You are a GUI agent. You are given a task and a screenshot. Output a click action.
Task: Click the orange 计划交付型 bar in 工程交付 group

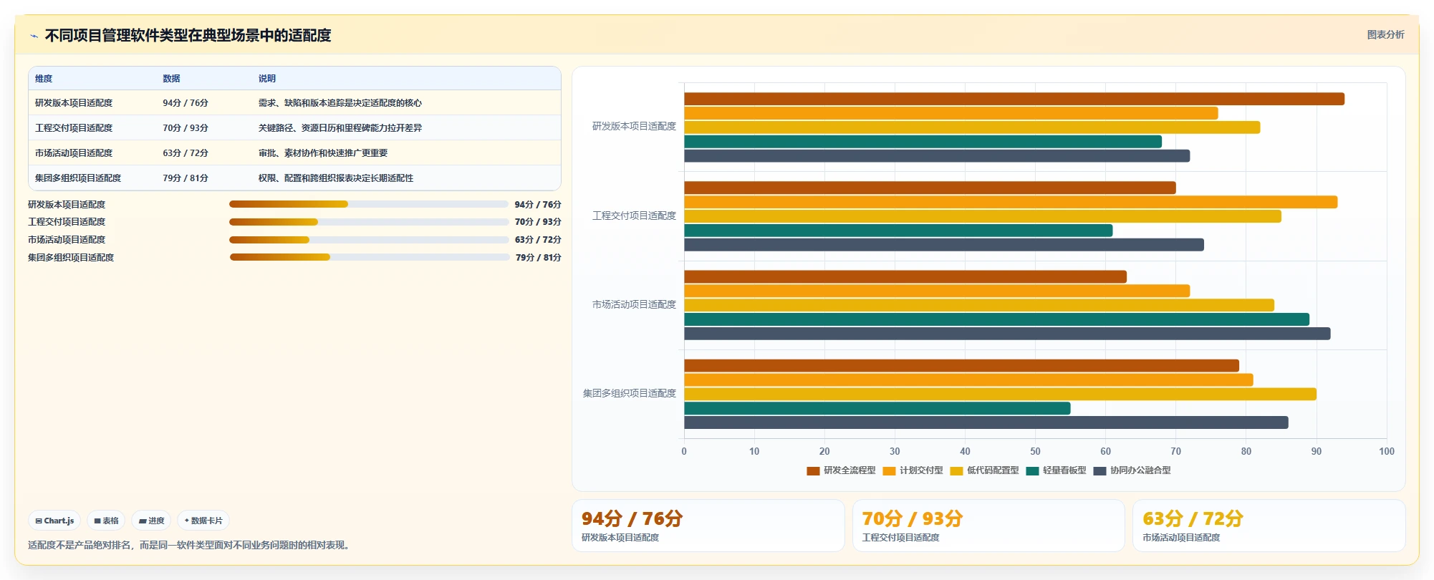(x=1011, y=202)
